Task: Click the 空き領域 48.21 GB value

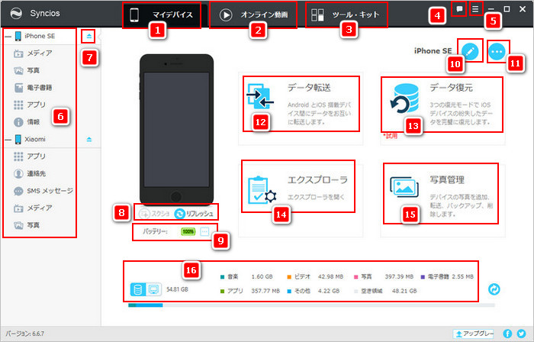Action: 404,292
